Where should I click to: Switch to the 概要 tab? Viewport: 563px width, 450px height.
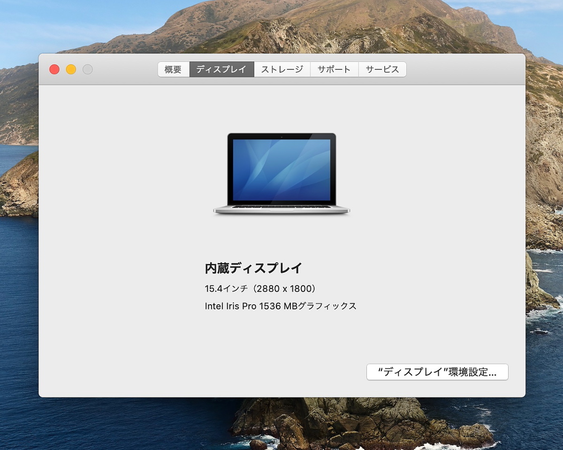click(x=173, y=69)
